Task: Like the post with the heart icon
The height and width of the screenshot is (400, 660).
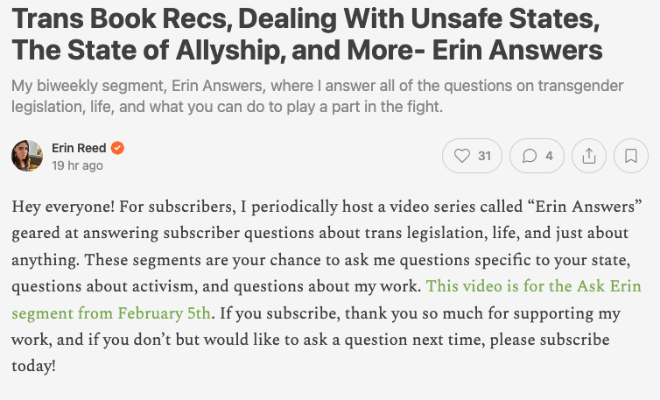Action: [461, 156]
